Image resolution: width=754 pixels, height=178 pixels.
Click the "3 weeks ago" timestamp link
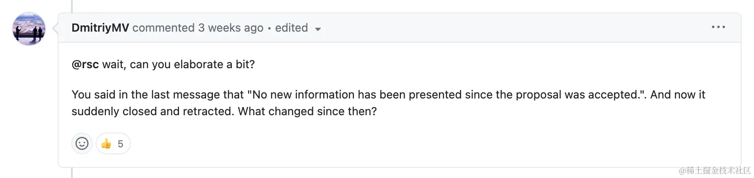[231, 28]
